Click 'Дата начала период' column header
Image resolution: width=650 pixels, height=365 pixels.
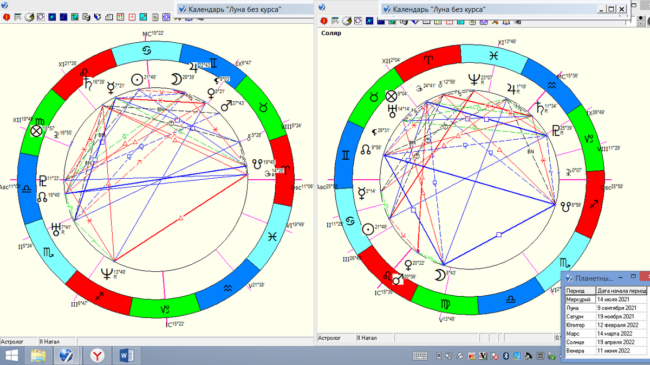[621, 291]
